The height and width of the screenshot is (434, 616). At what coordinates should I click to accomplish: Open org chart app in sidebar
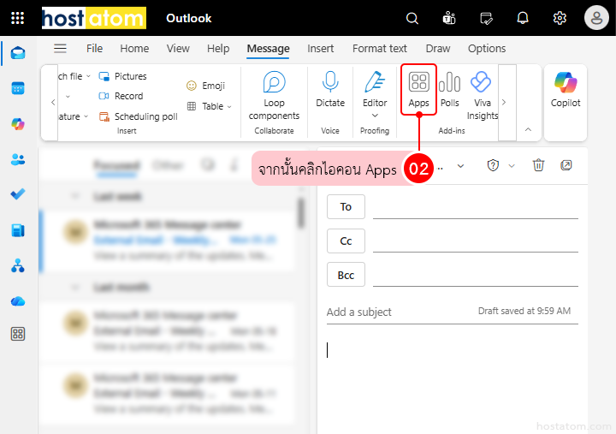pos(18,266)
